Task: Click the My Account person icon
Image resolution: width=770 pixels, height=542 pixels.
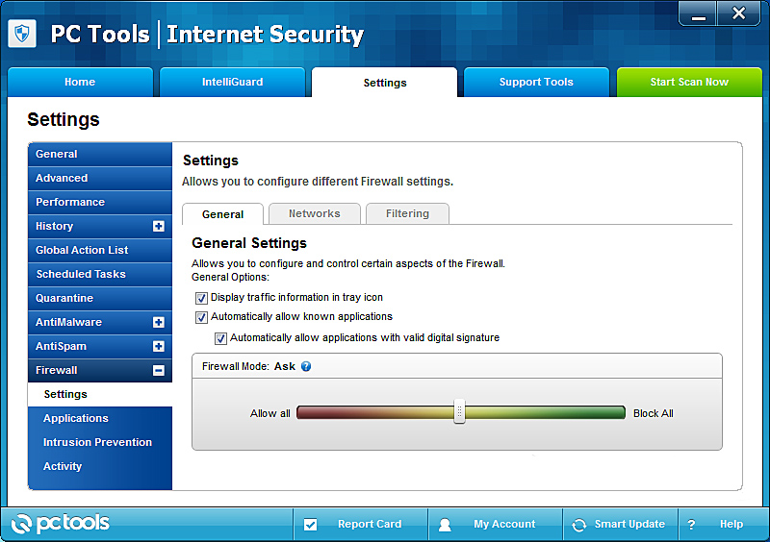Action: click(x=445, y=525)
